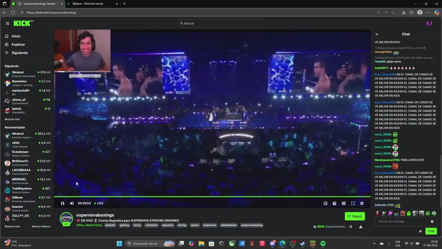Viewport: 442px width, 249px height.
Task: Open followed channel SalmiL
Action: [27, 110]
